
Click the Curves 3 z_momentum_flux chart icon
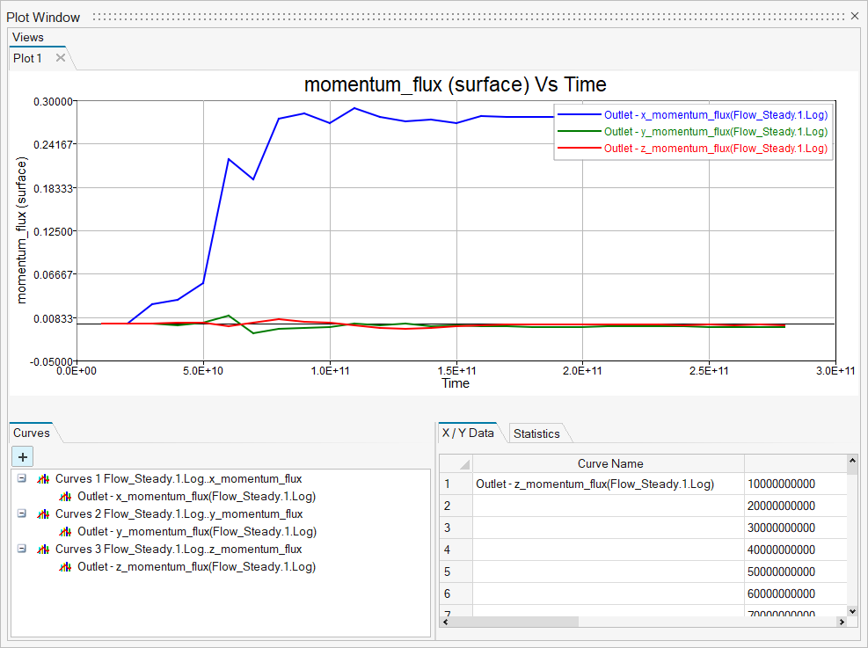[42, 550]
